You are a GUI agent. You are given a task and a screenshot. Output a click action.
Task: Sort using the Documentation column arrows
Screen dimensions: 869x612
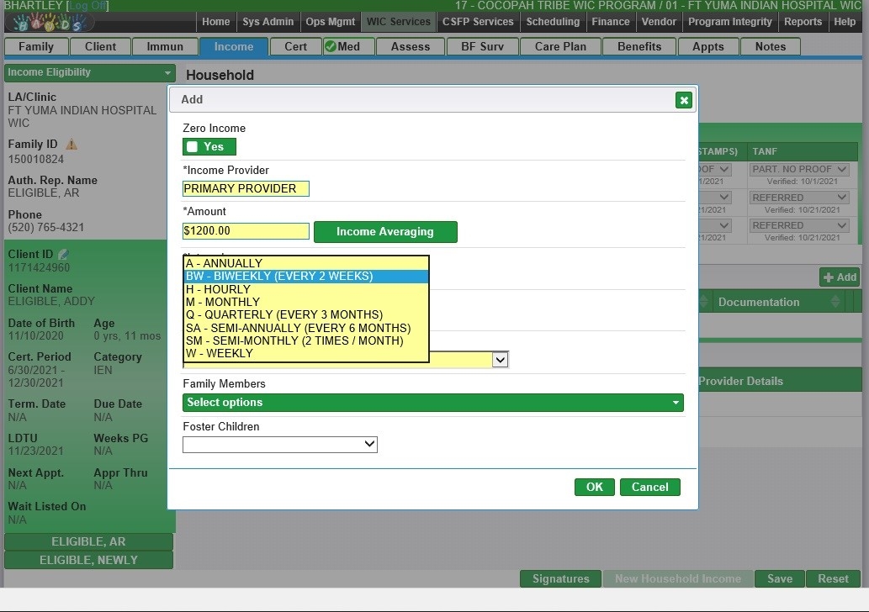pyautogui.click(x=835, y=302)
